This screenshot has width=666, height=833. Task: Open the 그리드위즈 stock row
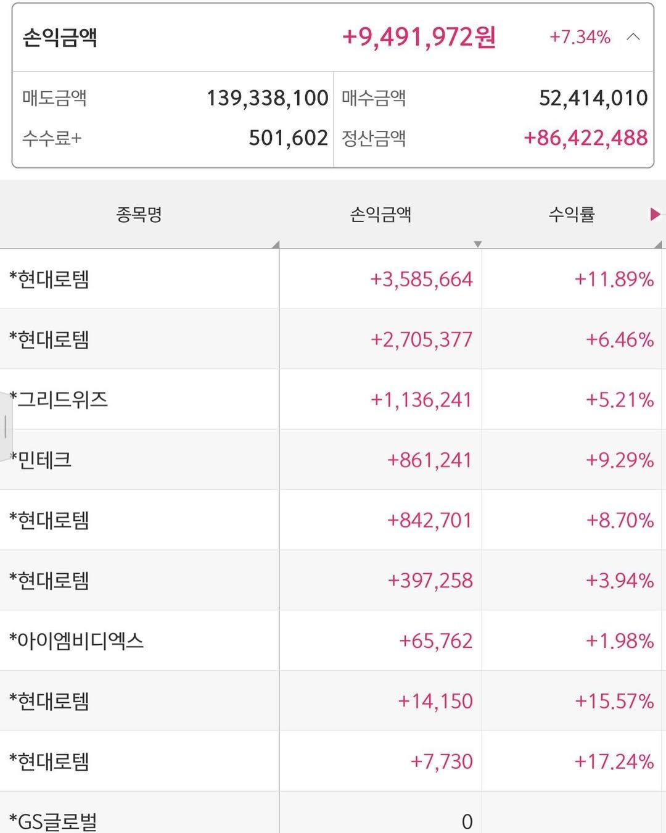pyautogui.click(x=63, y=400)
